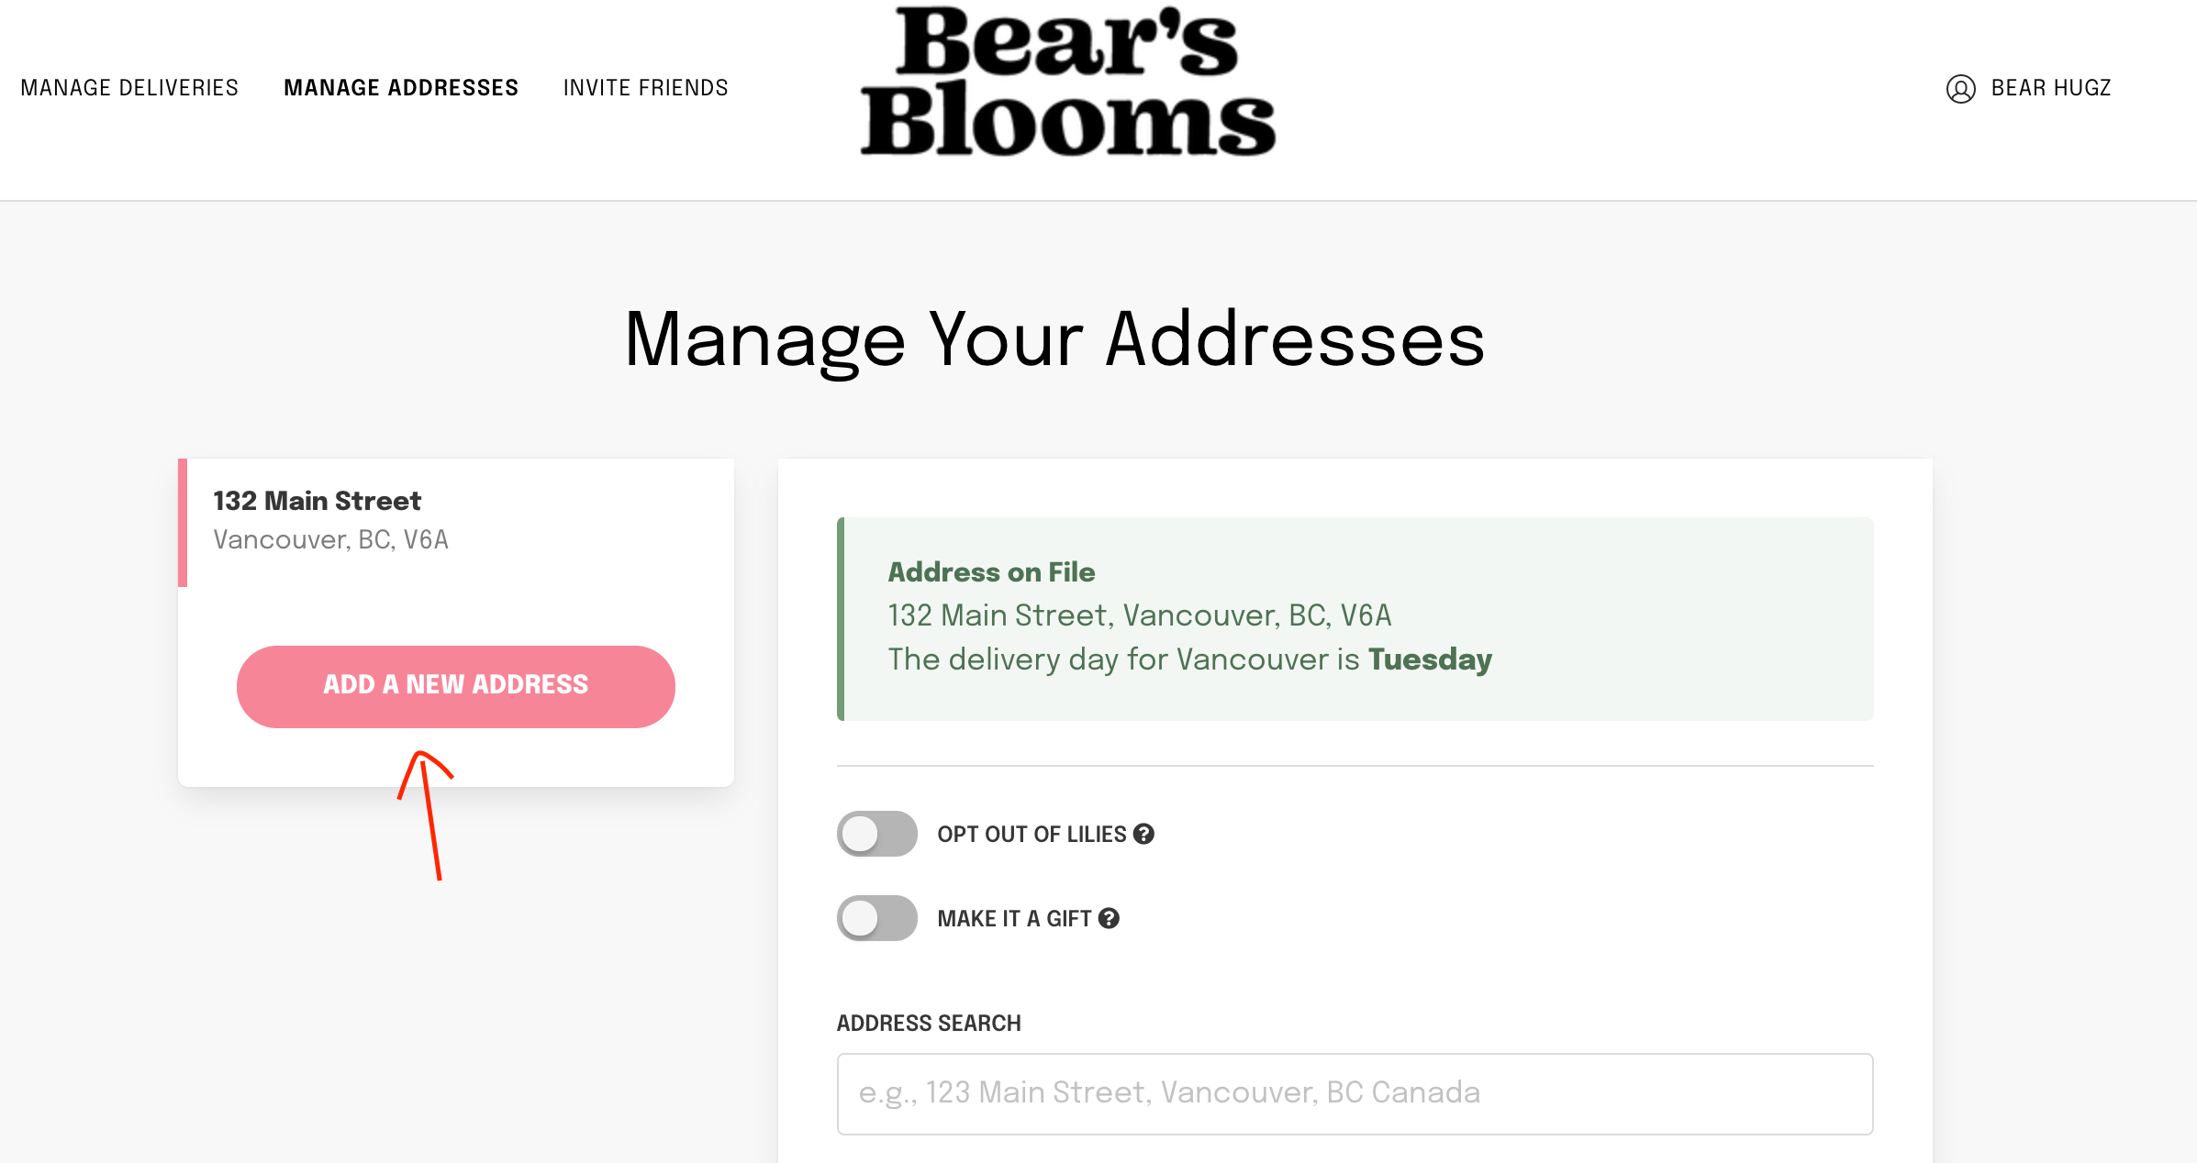Click the Address on File banner heading
2197x1163 pixels.
click(991, 572)
